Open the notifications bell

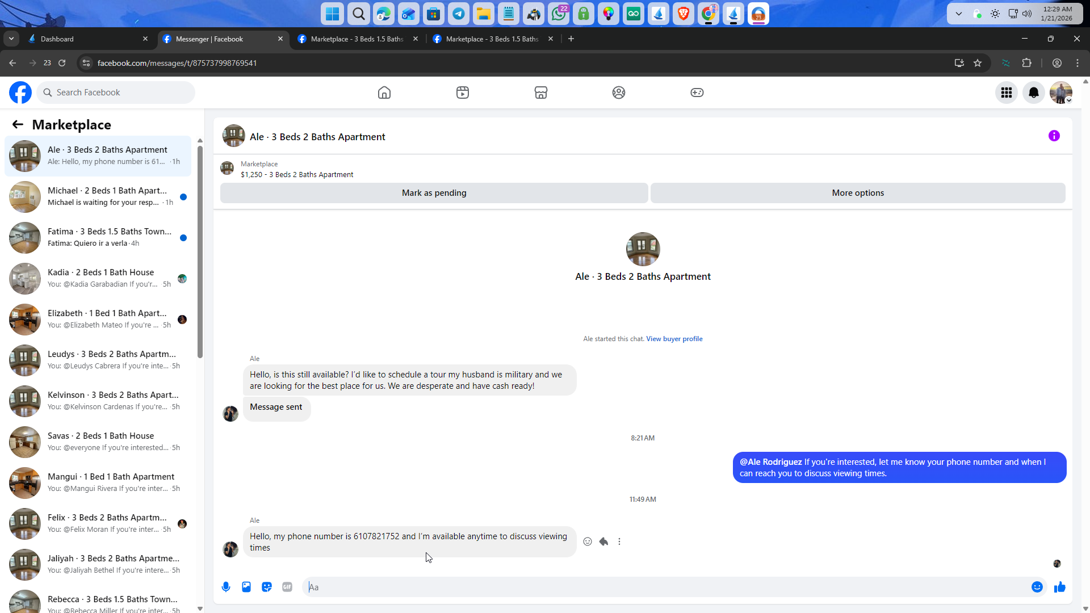point(1034,93)
